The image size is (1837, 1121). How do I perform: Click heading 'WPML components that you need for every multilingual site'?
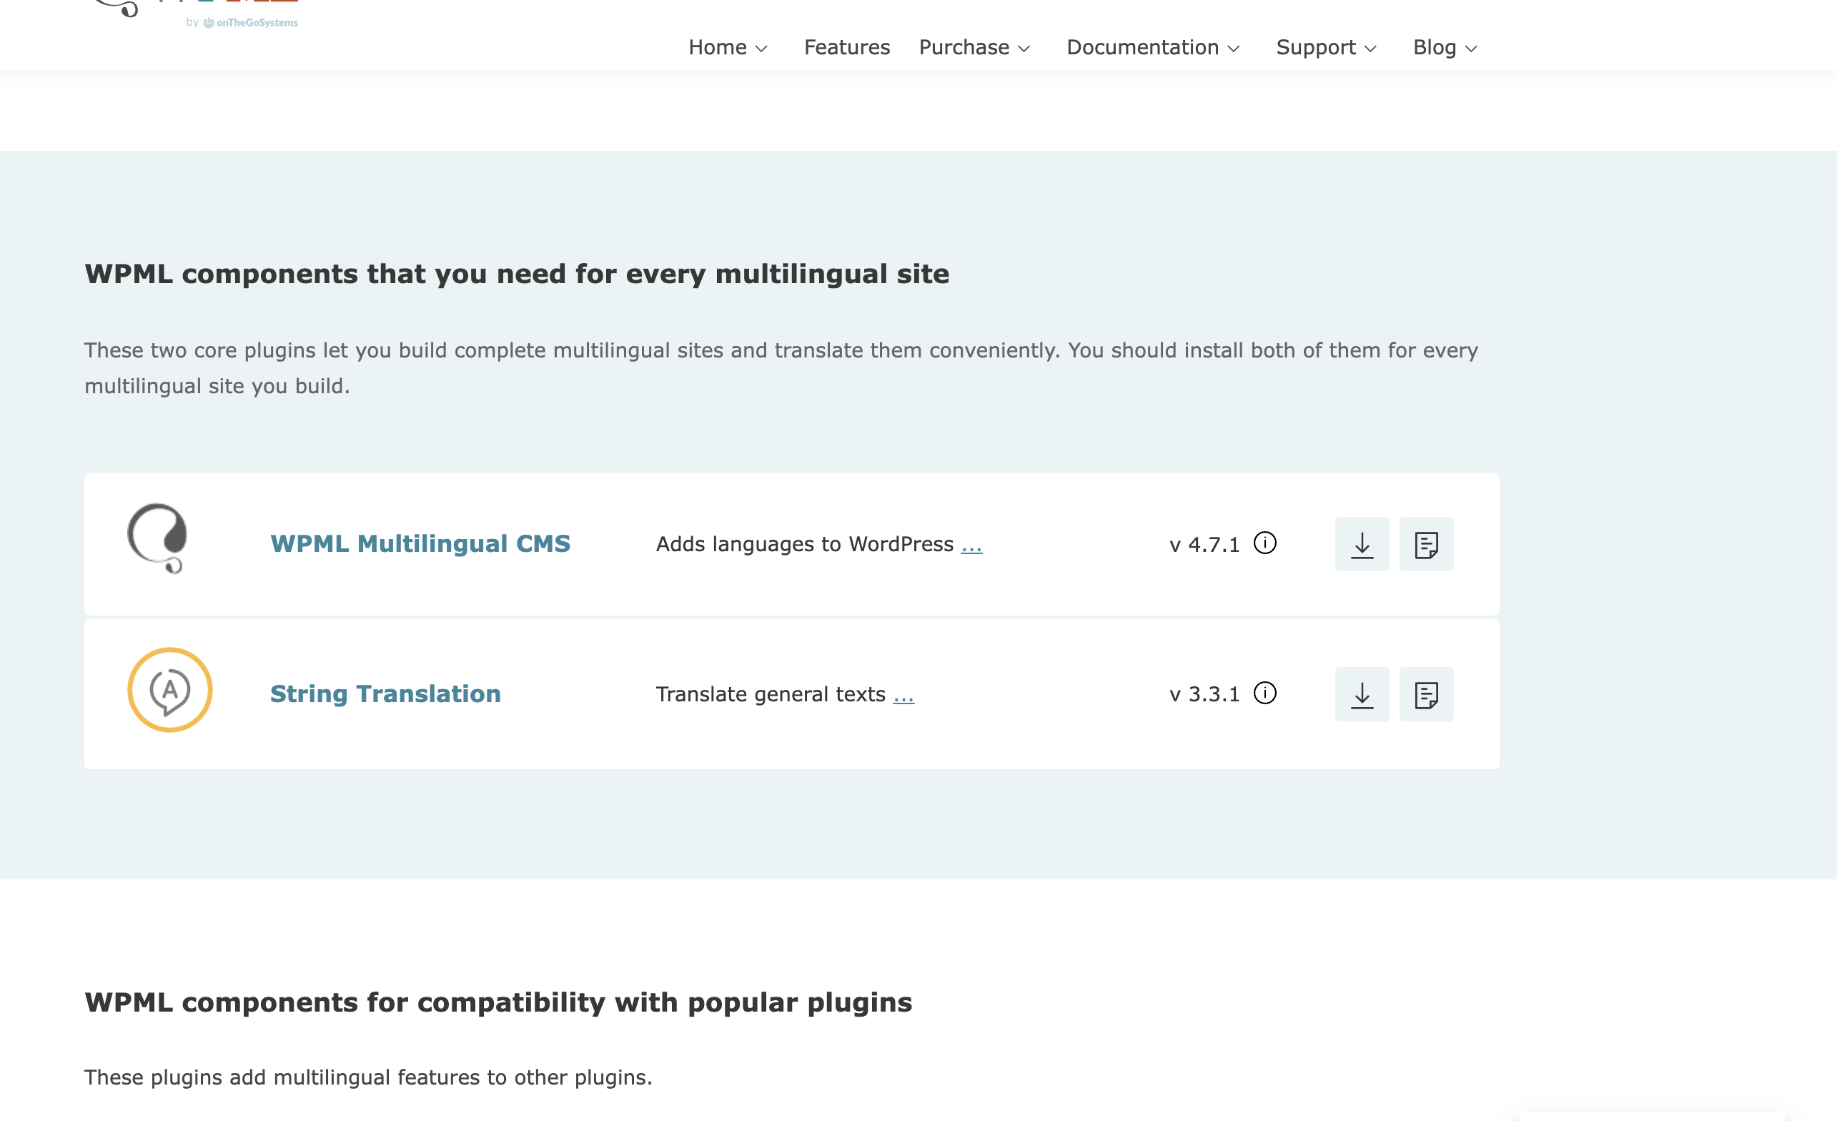point(516,274)
